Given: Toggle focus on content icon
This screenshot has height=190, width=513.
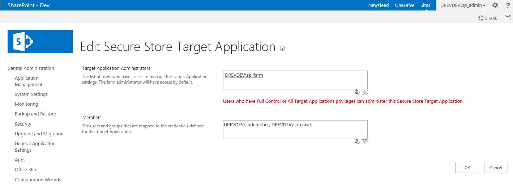Looking at the screenshot, I should click(507, 18).
